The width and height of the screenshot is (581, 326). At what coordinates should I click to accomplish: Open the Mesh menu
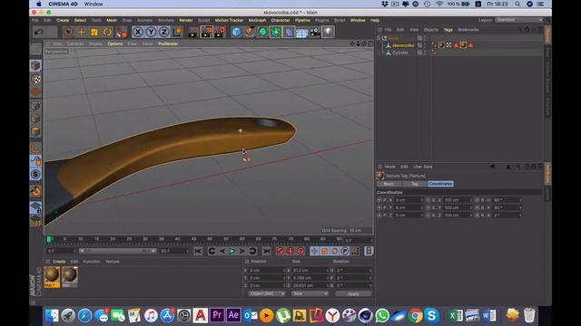tap(112, 20)
